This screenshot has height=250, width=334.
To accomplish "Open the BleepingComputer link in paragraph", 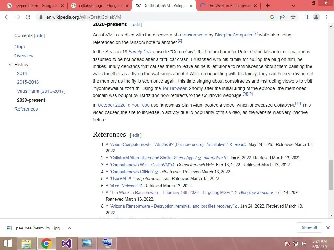I will (234, 35).
